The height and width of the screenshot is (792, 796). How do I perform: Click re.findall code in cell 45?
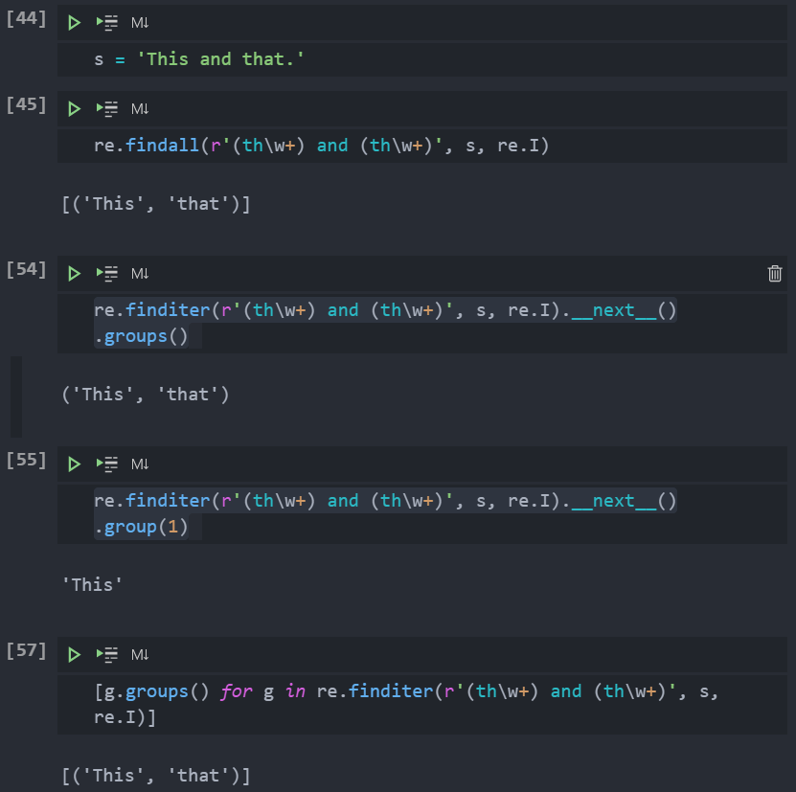pos(321,146)
